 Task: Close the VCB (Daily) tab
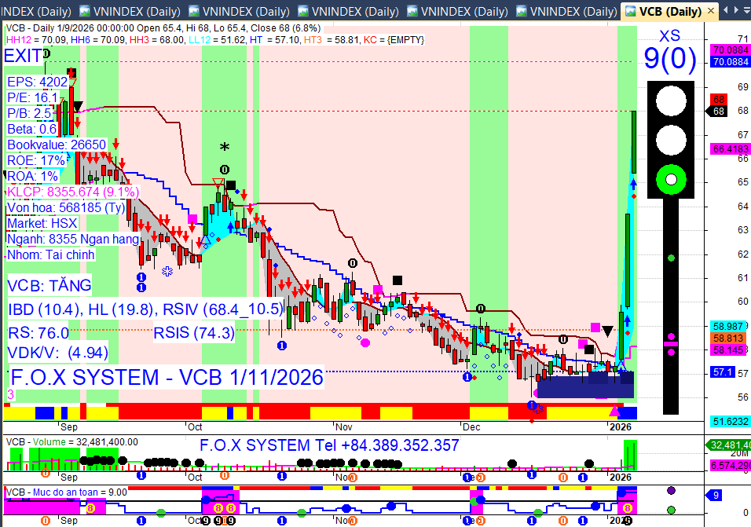point(711,10)
